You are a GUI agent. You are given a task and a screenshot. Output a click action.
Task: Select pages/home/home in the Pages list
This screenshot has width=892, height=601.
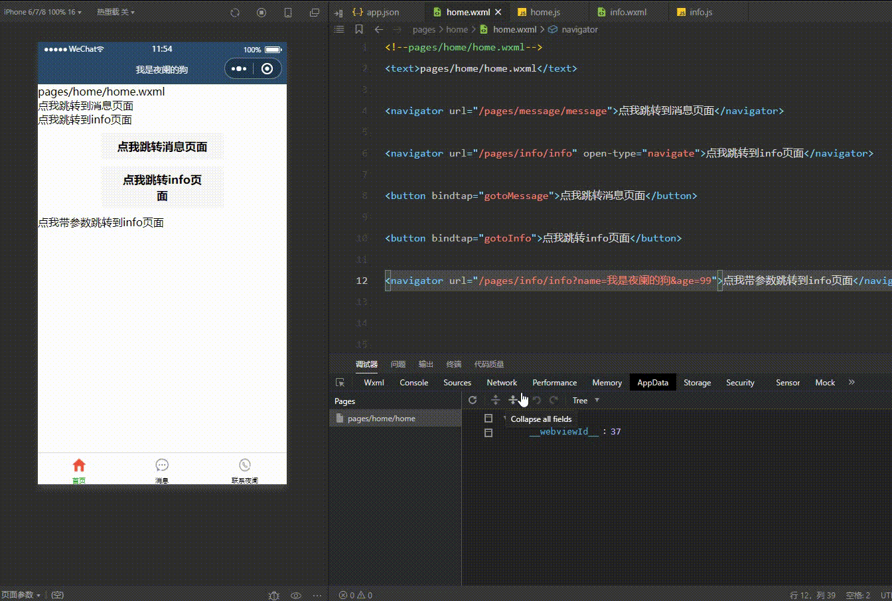click(x=381, y=419)
